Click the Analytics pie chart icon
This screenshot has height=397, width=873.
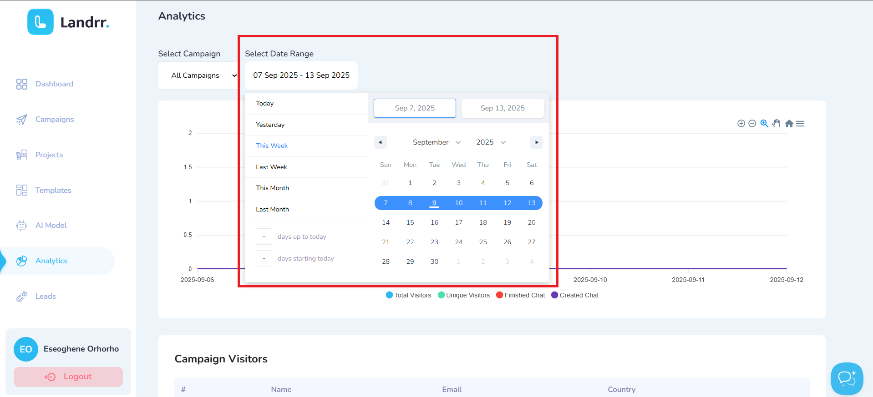tap(22, 261)
